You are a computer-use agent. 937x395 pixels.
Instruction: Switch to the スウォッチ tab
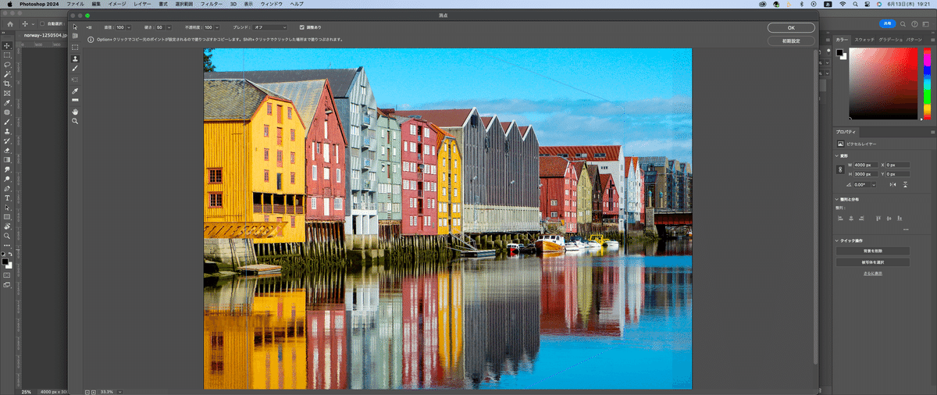click(x=864, y=39)
